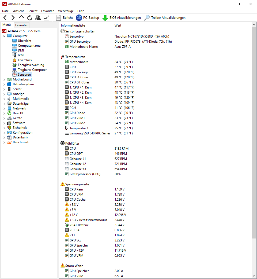The height and width of the screenshot is (279, 257).
Task: Expand the Anzeige tree node
Action: pos(4,94)
